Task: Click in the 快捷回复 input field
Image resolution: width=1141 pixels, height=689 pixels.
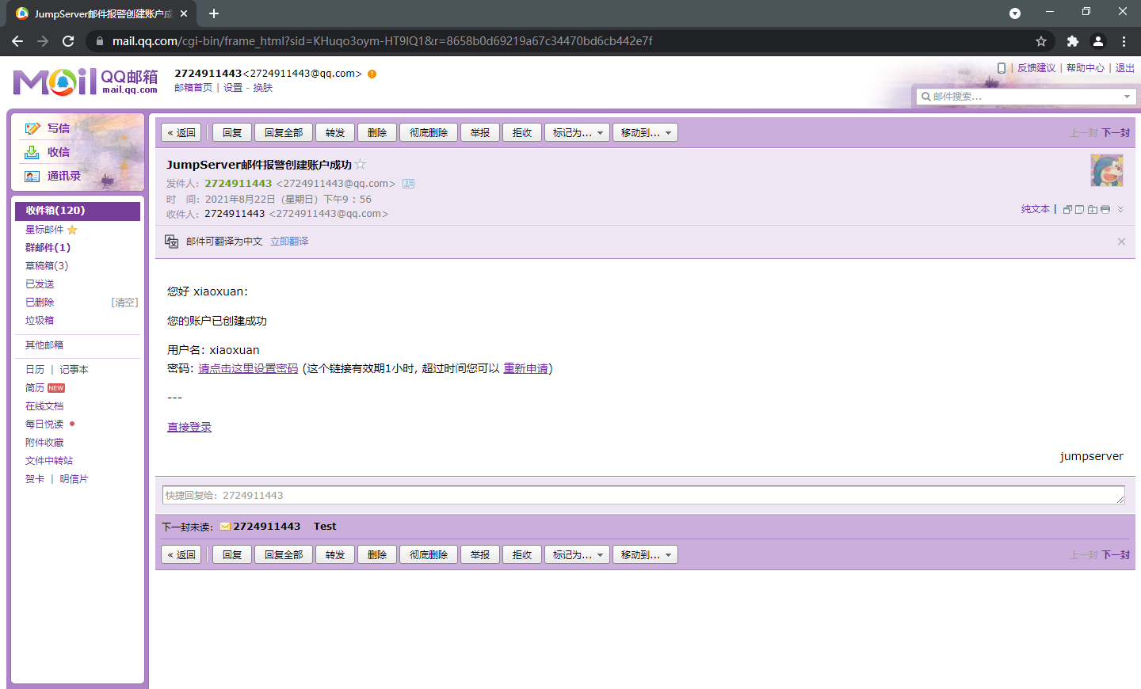Action: [x=643, y=495]
